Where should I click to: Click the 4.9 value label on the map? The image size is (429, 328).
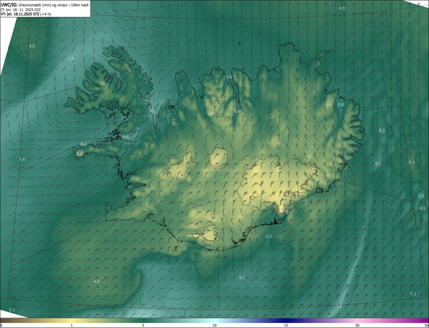click(342, 8)
